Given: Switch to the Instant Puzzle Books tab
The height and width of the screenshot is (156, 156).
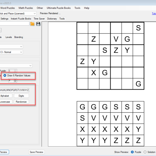Looking at the screenshot, I should [x=21, y=19].
